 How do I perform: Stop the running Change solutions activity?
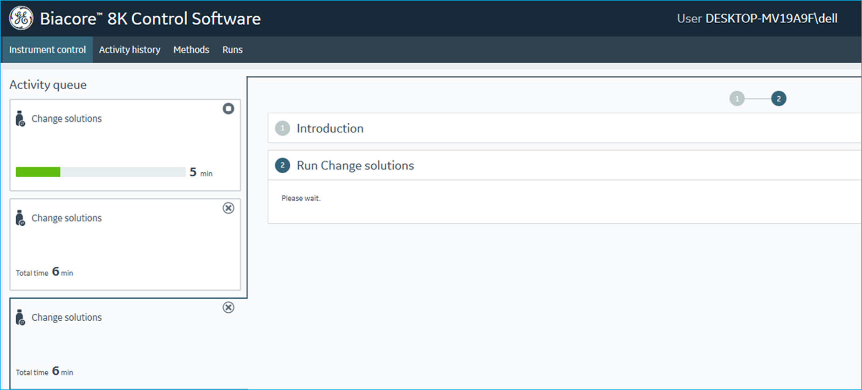[x=228, y=109]
